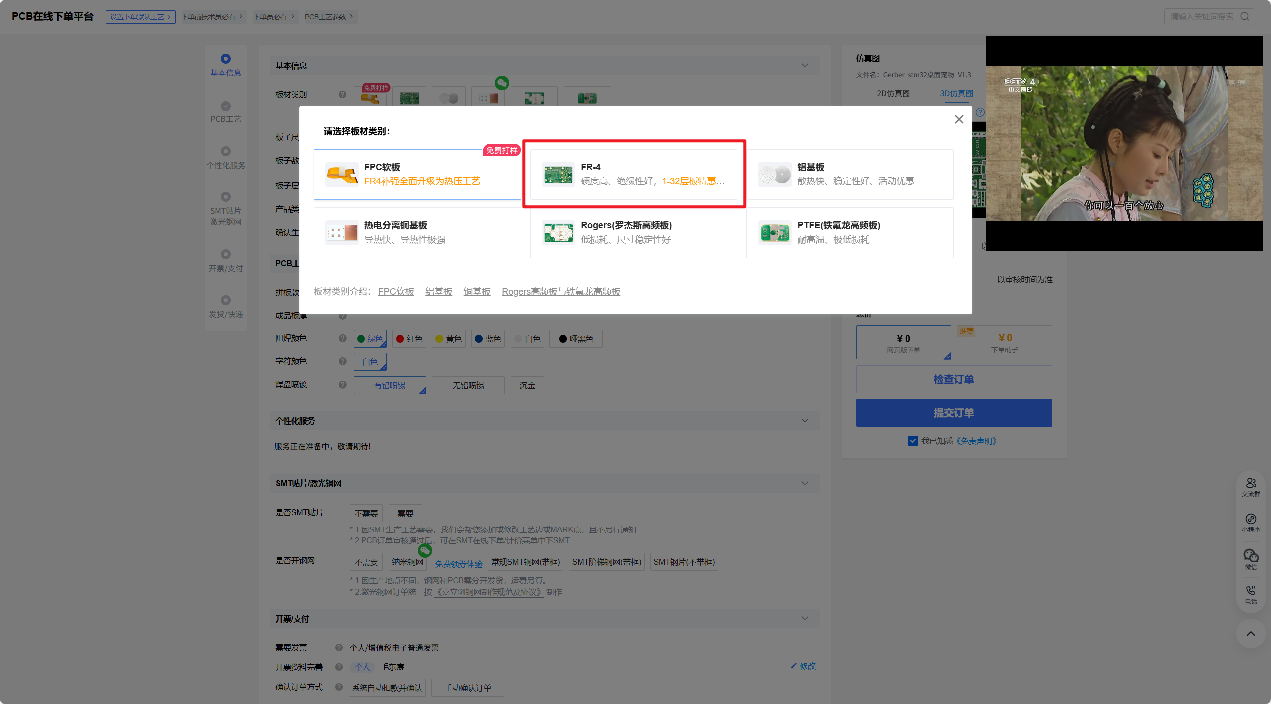1271x704 pixels.
Task: Open the 铜基板 introduction link
Action: pos(477,292)
